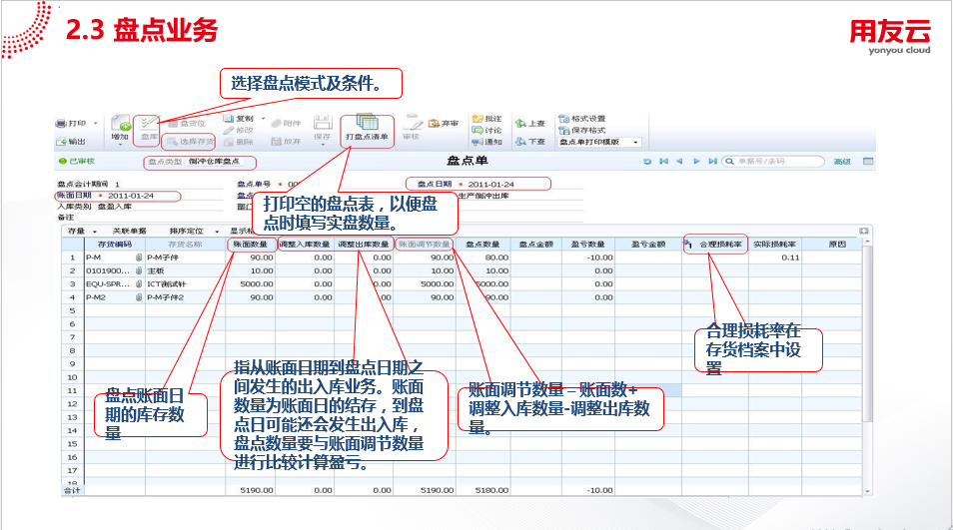The image size is (953, 530).
Task: Click the 弃审 un-approve toolbar item
Action: click(x=444, y=123)
